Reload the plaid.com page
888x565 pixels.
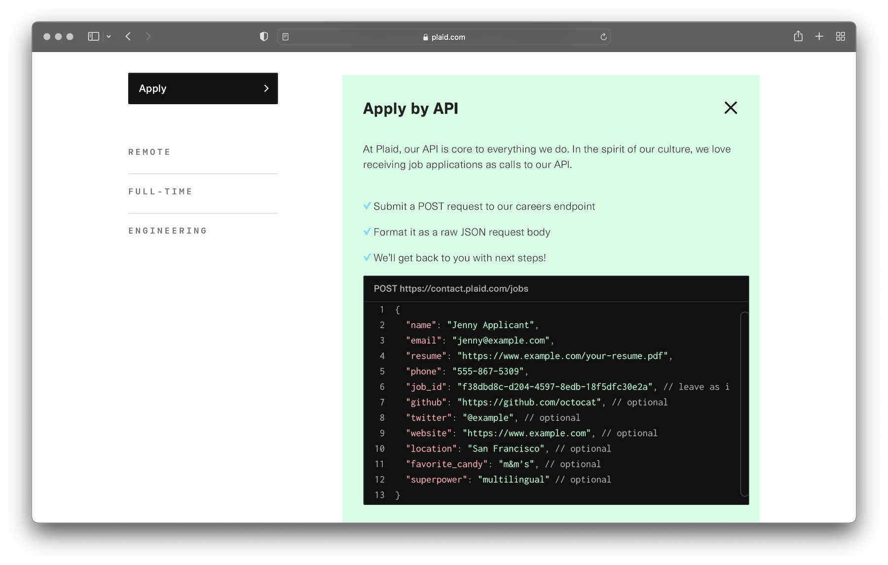point(603,37)
